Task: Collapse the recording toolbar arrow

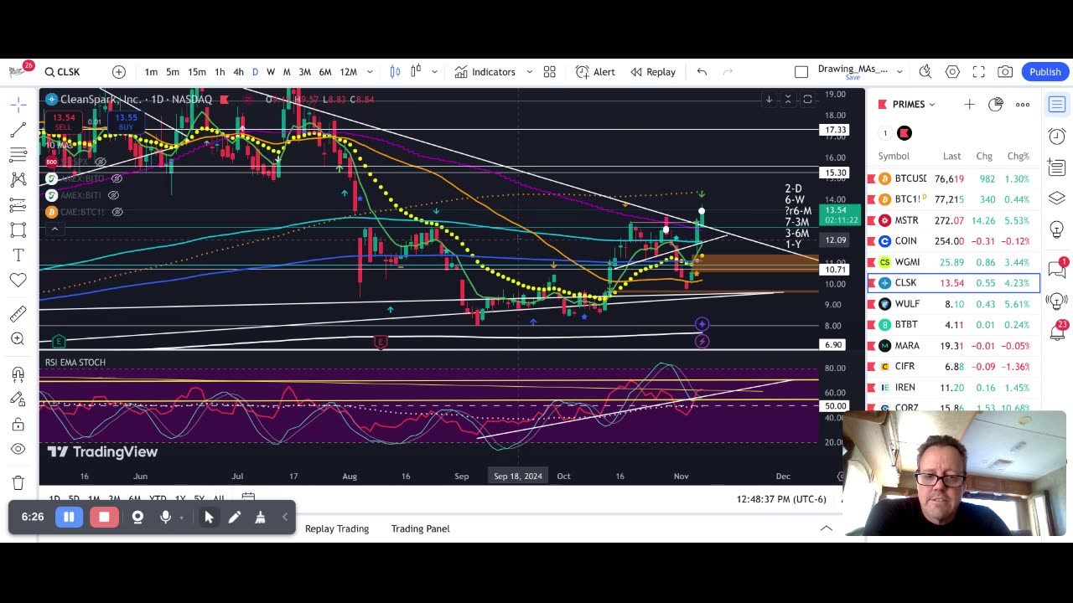Action: [285, 517]
